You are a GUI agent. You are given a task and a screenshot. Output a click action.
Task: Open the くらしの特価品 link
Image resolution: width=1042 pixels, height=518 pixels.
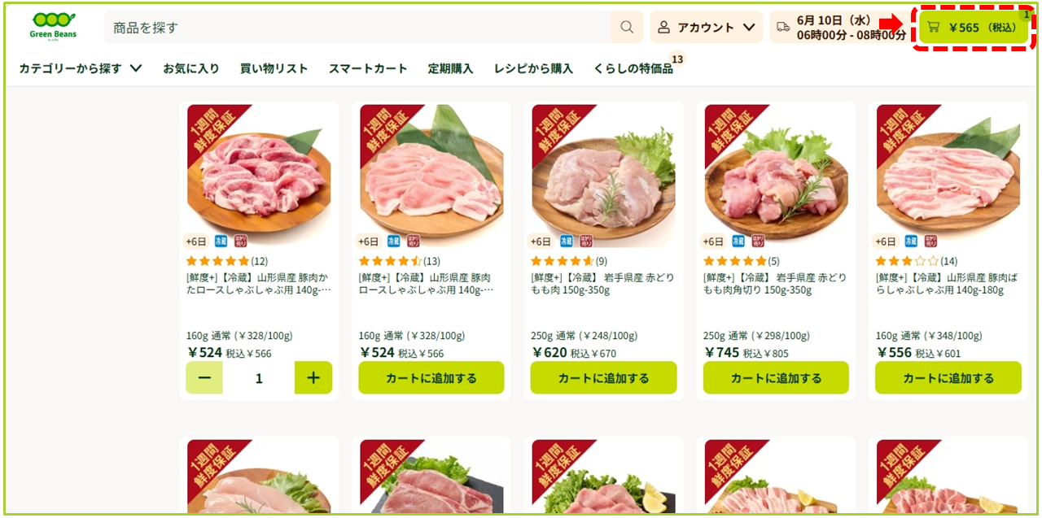click(x=633, y=68)
